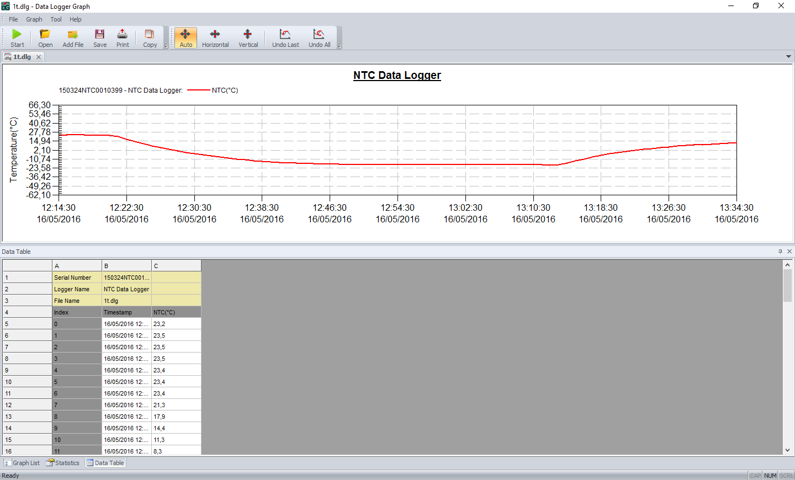Click the Undo All zoom icon

pos(319,38)
